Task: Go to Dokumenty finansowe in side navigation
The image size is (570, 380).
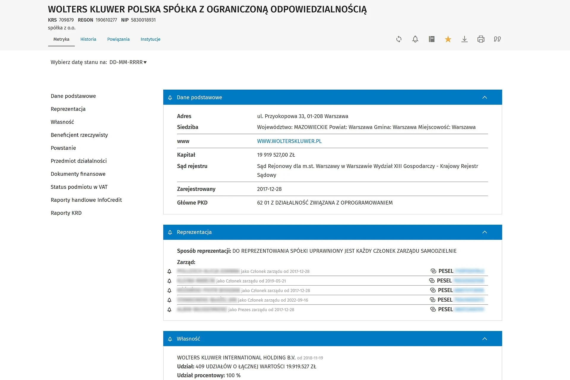Action: coord(78,174)
